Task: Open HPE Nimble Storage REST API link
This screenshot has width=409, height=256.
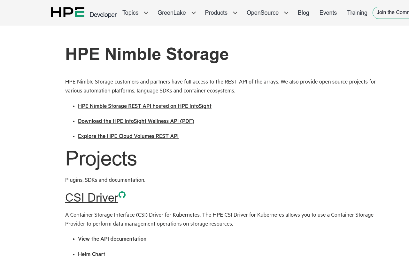Action: (145, 106)
